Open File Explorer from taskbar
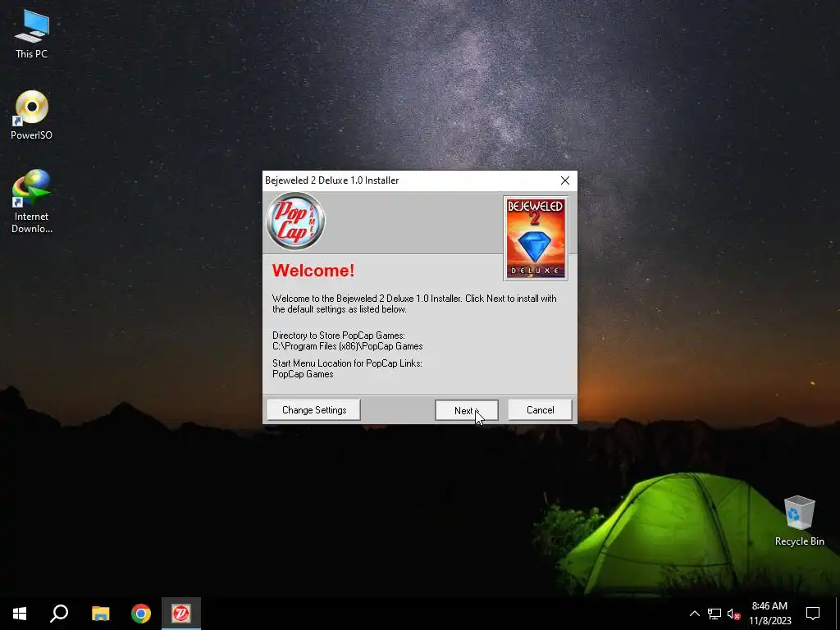This screenshot has width=840, height=630. pos(100,614)
